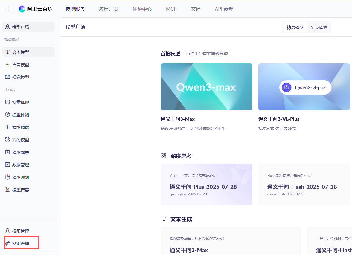Click the 首推模型 section heading
Viewport: 352px width, 255px height.
coord(170,54)
